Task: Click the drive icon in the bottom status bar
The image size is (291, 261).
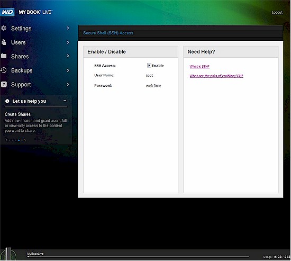Action: [8, 254]
